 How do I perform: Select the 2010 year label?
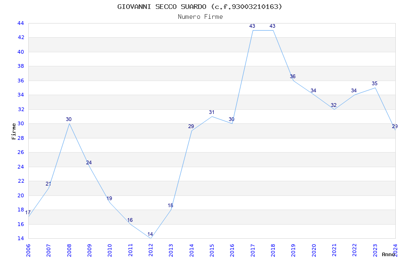pyautogui.click(x=110, y=250)
